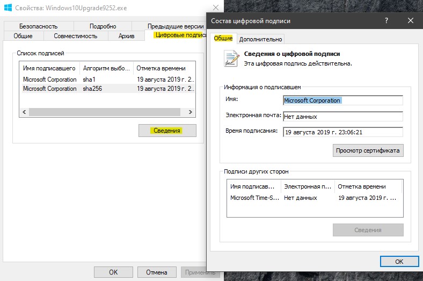The image size is (423, 281).
Task: Click the Электронная п... column header
Action: click(308, 186)
